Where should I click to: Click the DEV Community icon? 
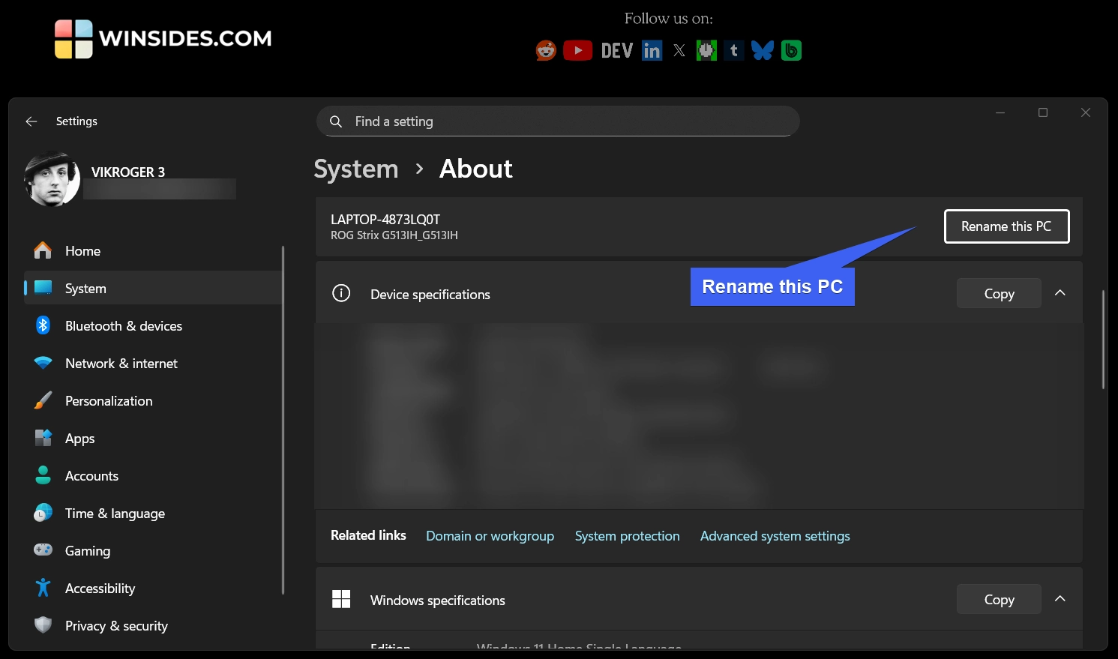point(616,50)
